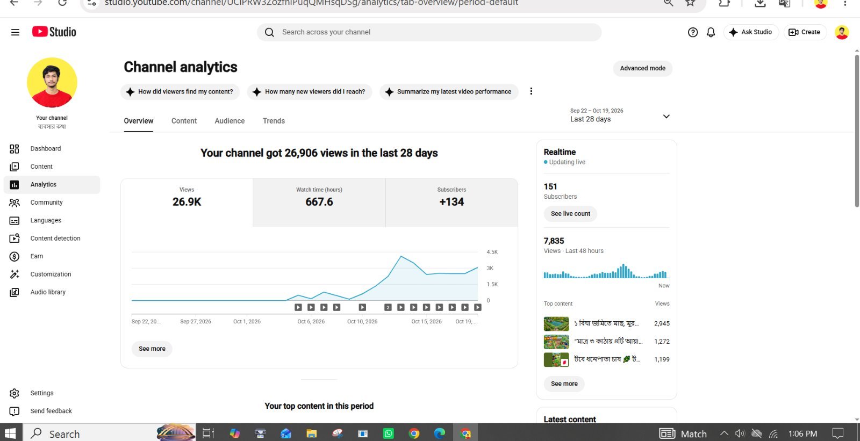860x441 pixels.
Task: Click the YouTube Studio logo
Action: pyautogui.click(x=54, y=32)
